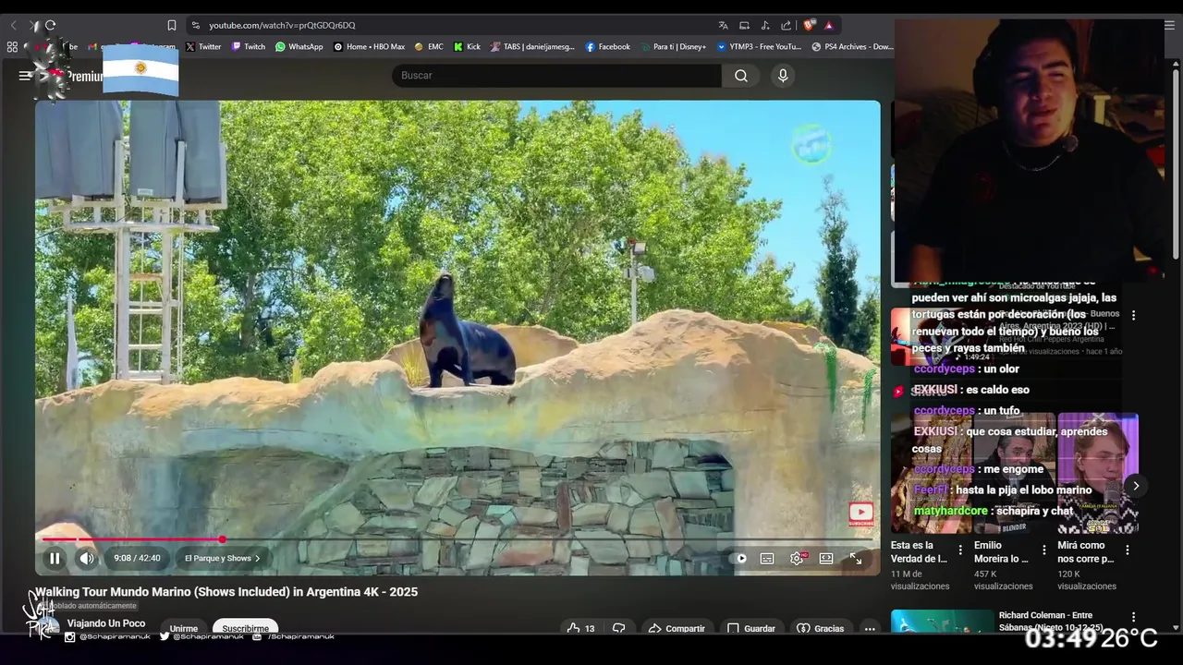Pause the video with the player pause button
Viewport: 1183px width, 665px height.
pos(55,558)
